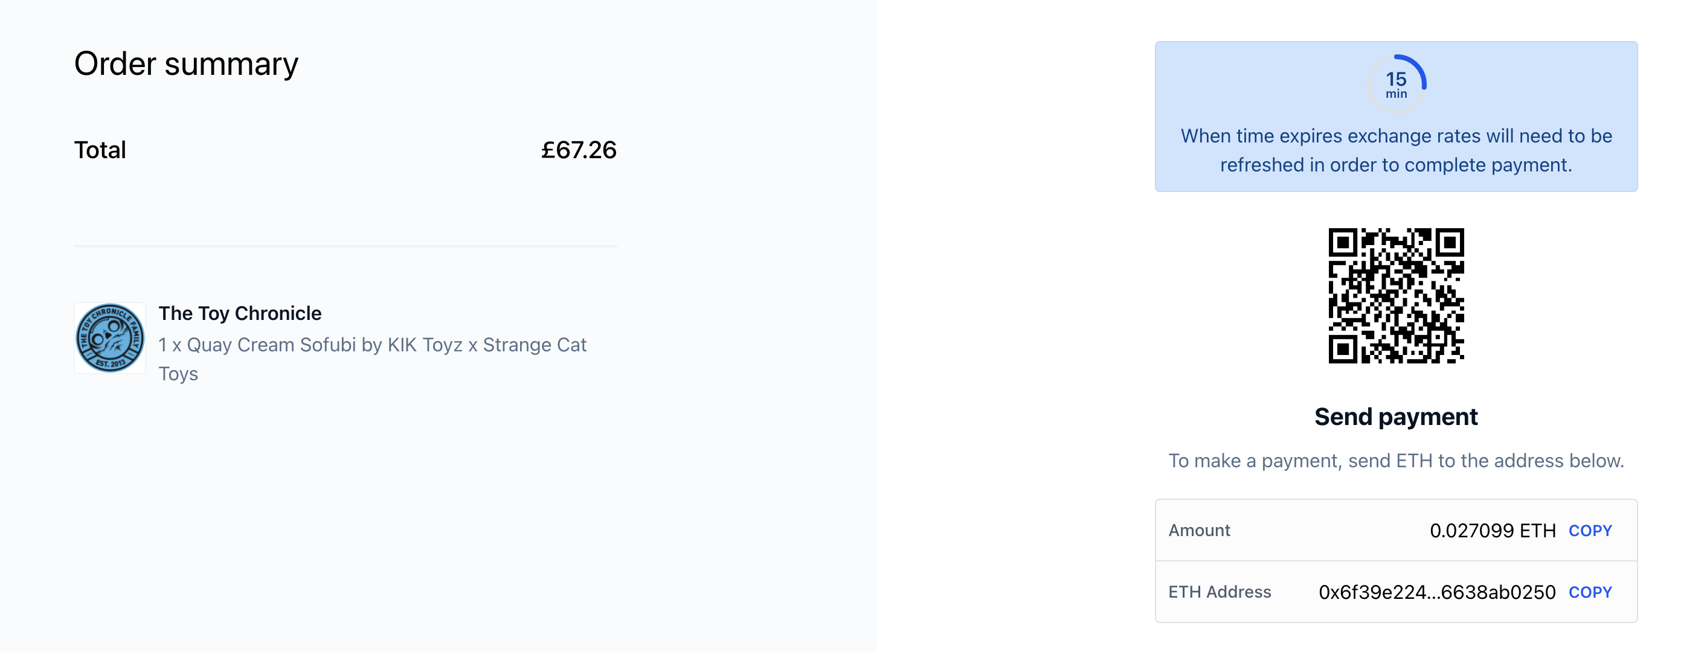The width and height of the screenshot is (1707, 652).
Task: Click the top-right QR finder square
Action: 1450,243
